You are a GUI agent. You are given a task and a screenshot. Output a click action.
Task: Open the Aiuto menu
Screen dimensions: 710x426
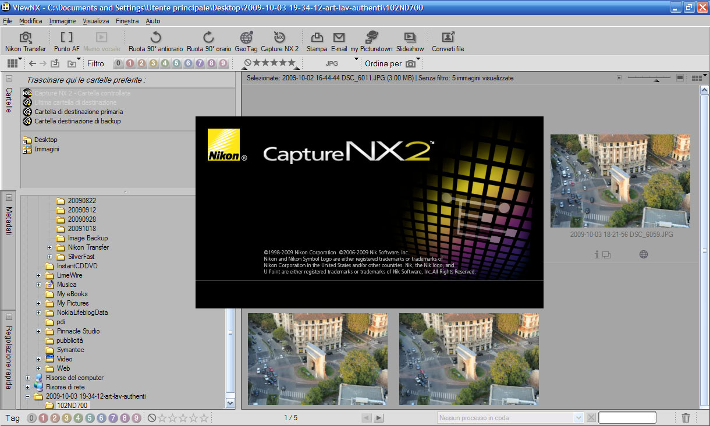[x=153, y=21]
